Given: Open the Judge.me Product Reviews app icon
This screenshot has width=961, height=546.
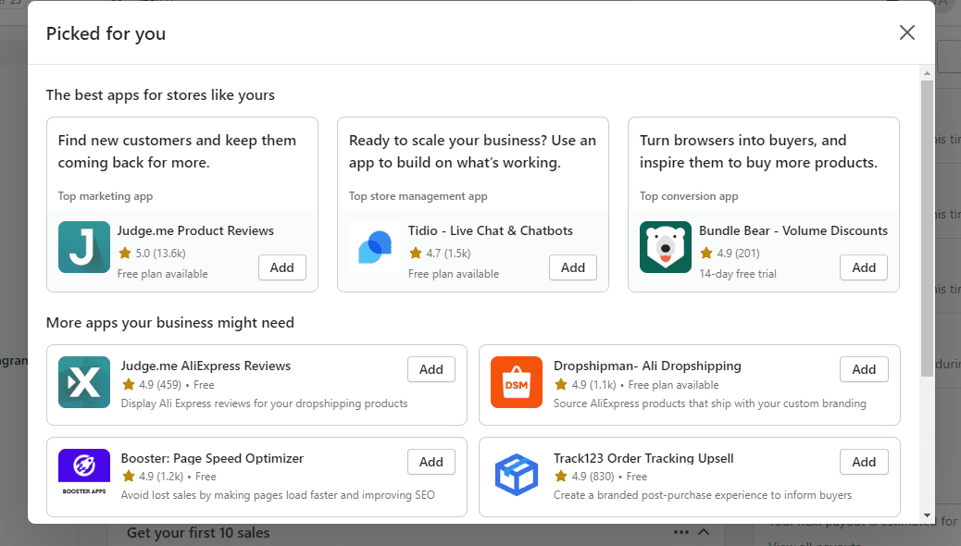Looking at the screenshot, I should click(x=84, y=247).
